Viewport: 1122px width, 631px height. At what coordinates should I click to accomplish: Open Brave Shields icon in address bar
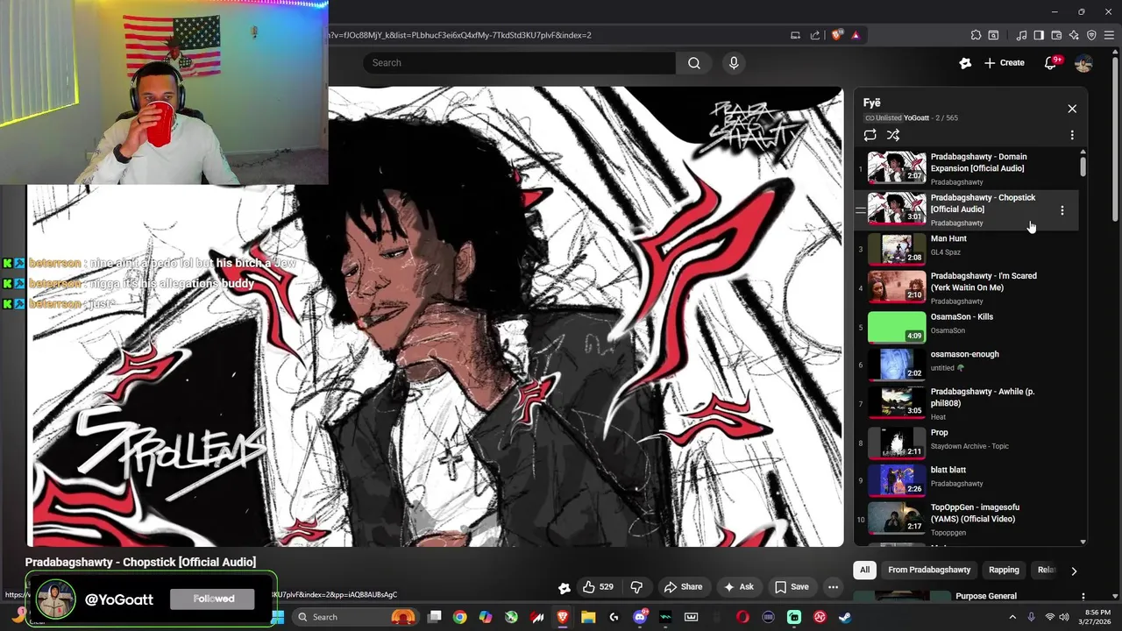837,35
